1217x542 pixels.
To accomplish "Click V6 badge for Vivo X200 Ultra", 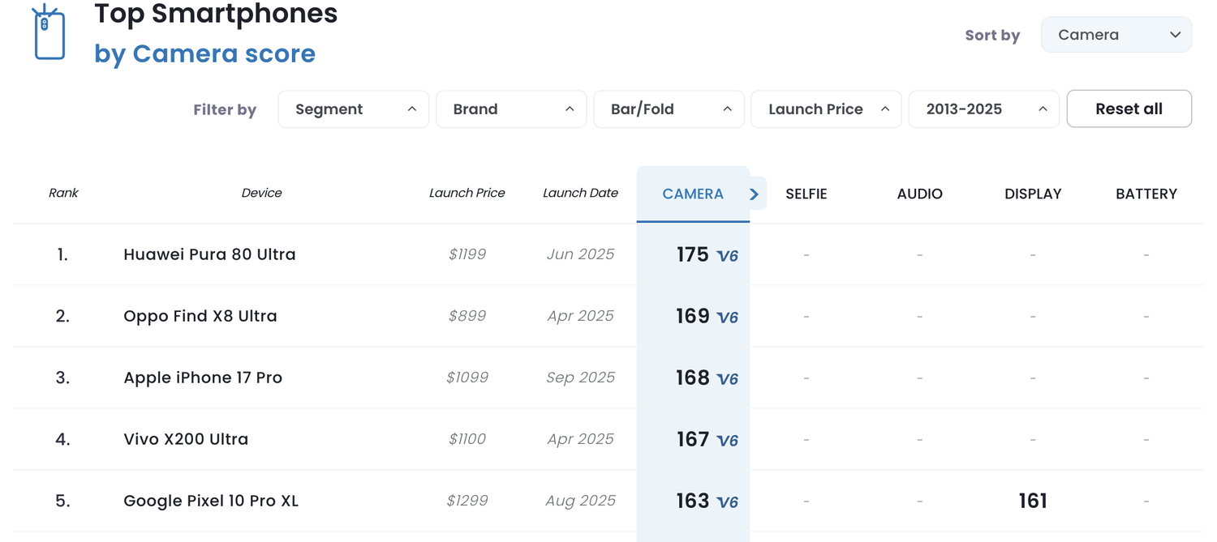I will point(728,441).
